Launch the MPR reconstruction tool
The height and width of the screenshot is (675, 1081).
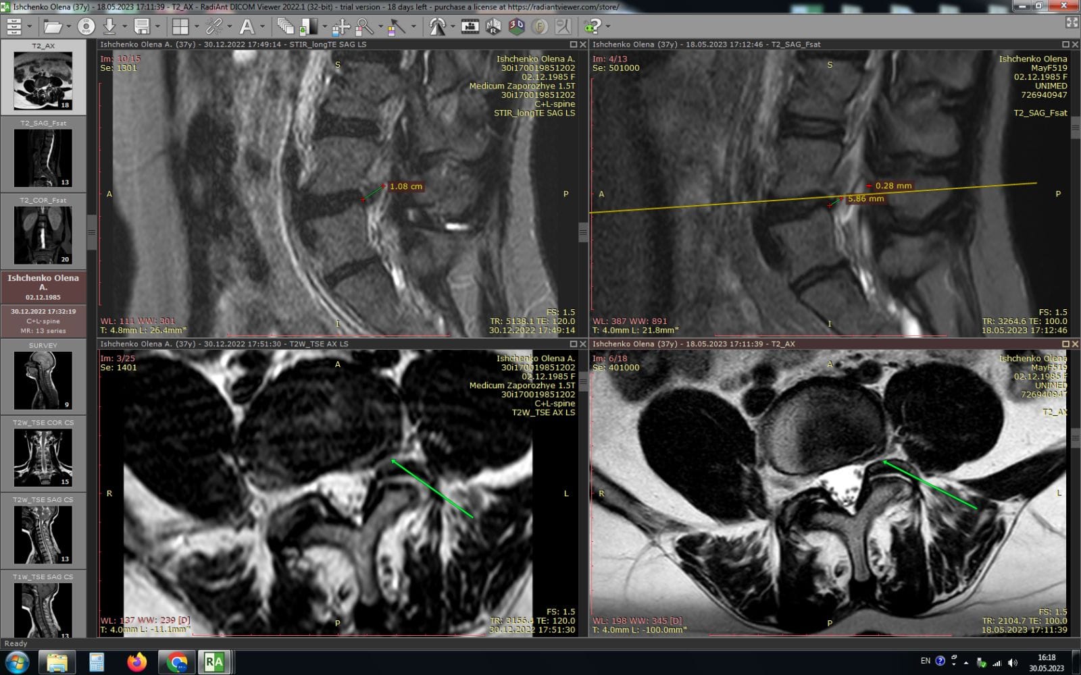tap(494, 27)
